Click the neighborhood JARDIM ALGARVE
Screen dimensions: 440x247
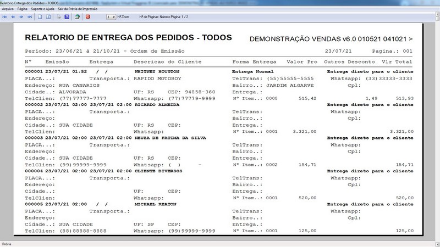[290, 86]
